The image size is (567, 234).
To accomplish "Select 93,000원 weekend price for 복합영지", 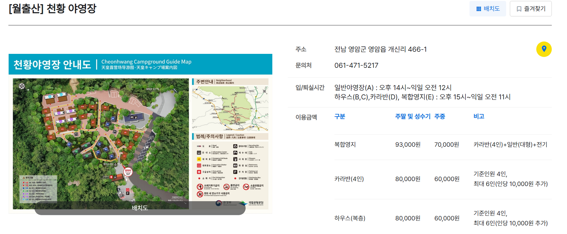I will click(408, 145).
